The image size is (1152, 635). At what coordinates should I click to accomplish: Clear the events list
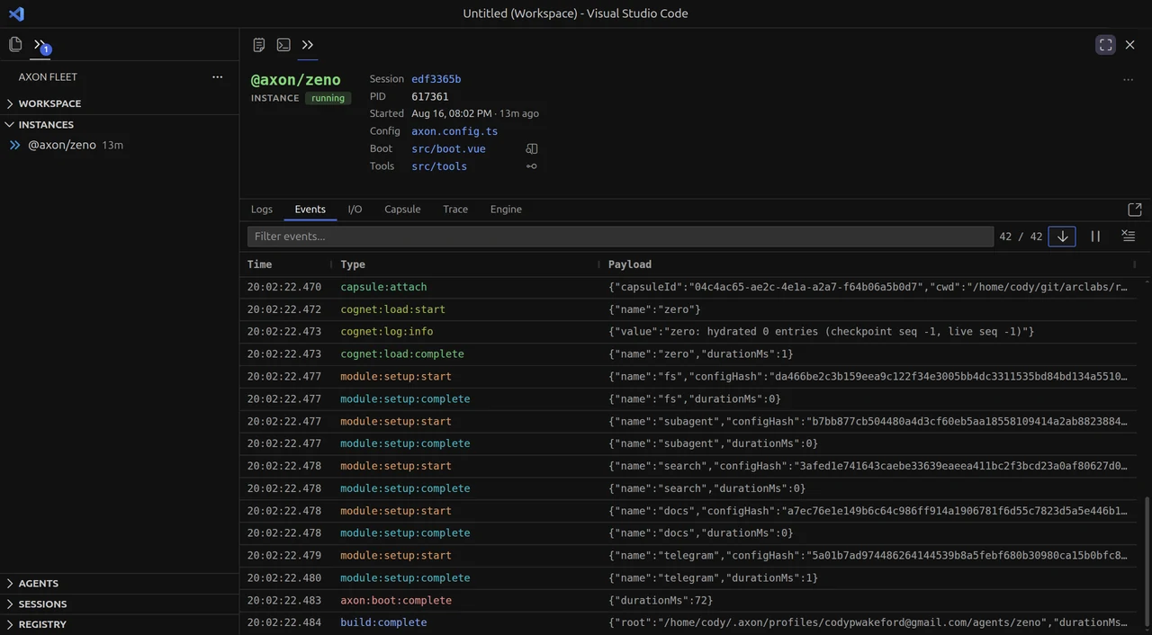tap(1129, 236)
